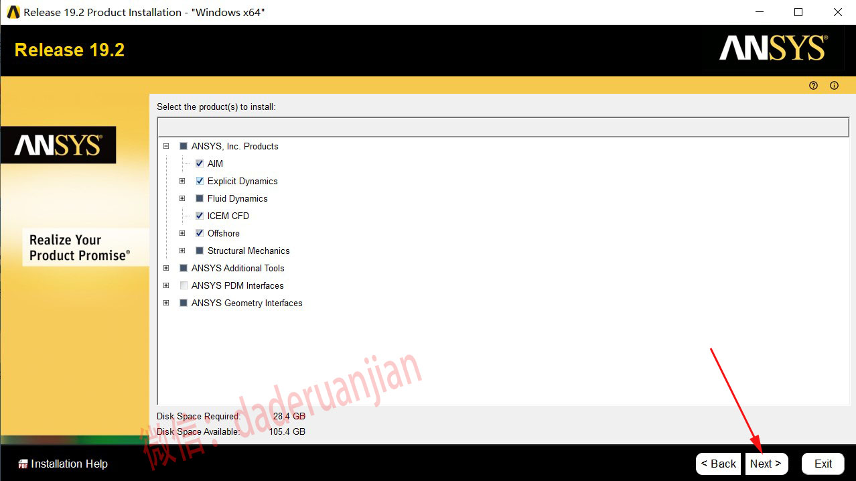856x481 pixels.
Task: Expand the Explicit Dynamics node
Action: coord(182,181)
